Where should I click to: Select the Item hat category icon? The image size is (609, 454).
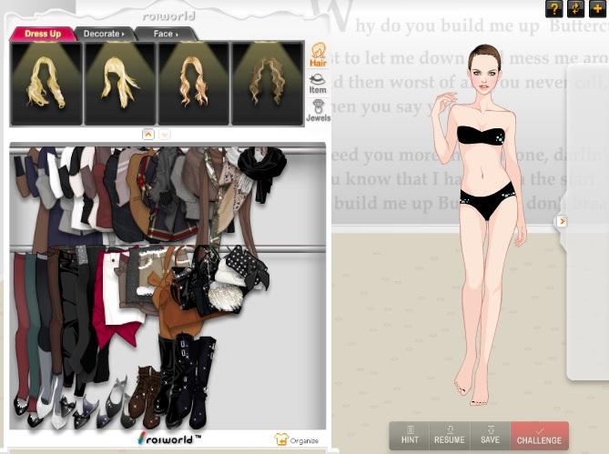[x=318, y=84]
